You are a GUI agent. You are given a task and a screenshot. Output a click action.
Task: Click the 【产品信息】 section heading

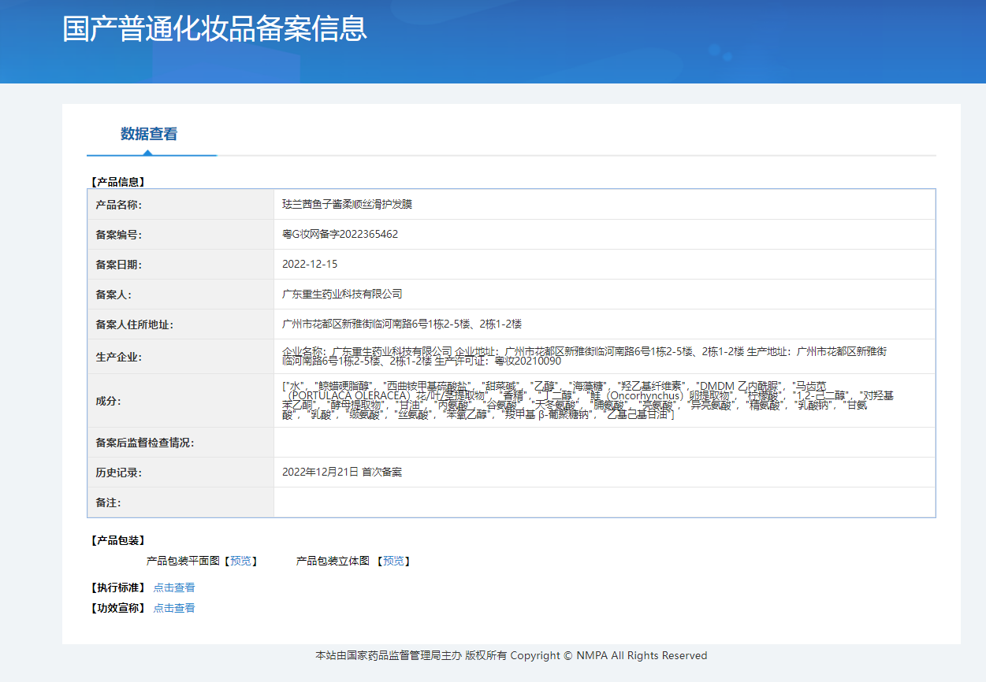point(118,182)
